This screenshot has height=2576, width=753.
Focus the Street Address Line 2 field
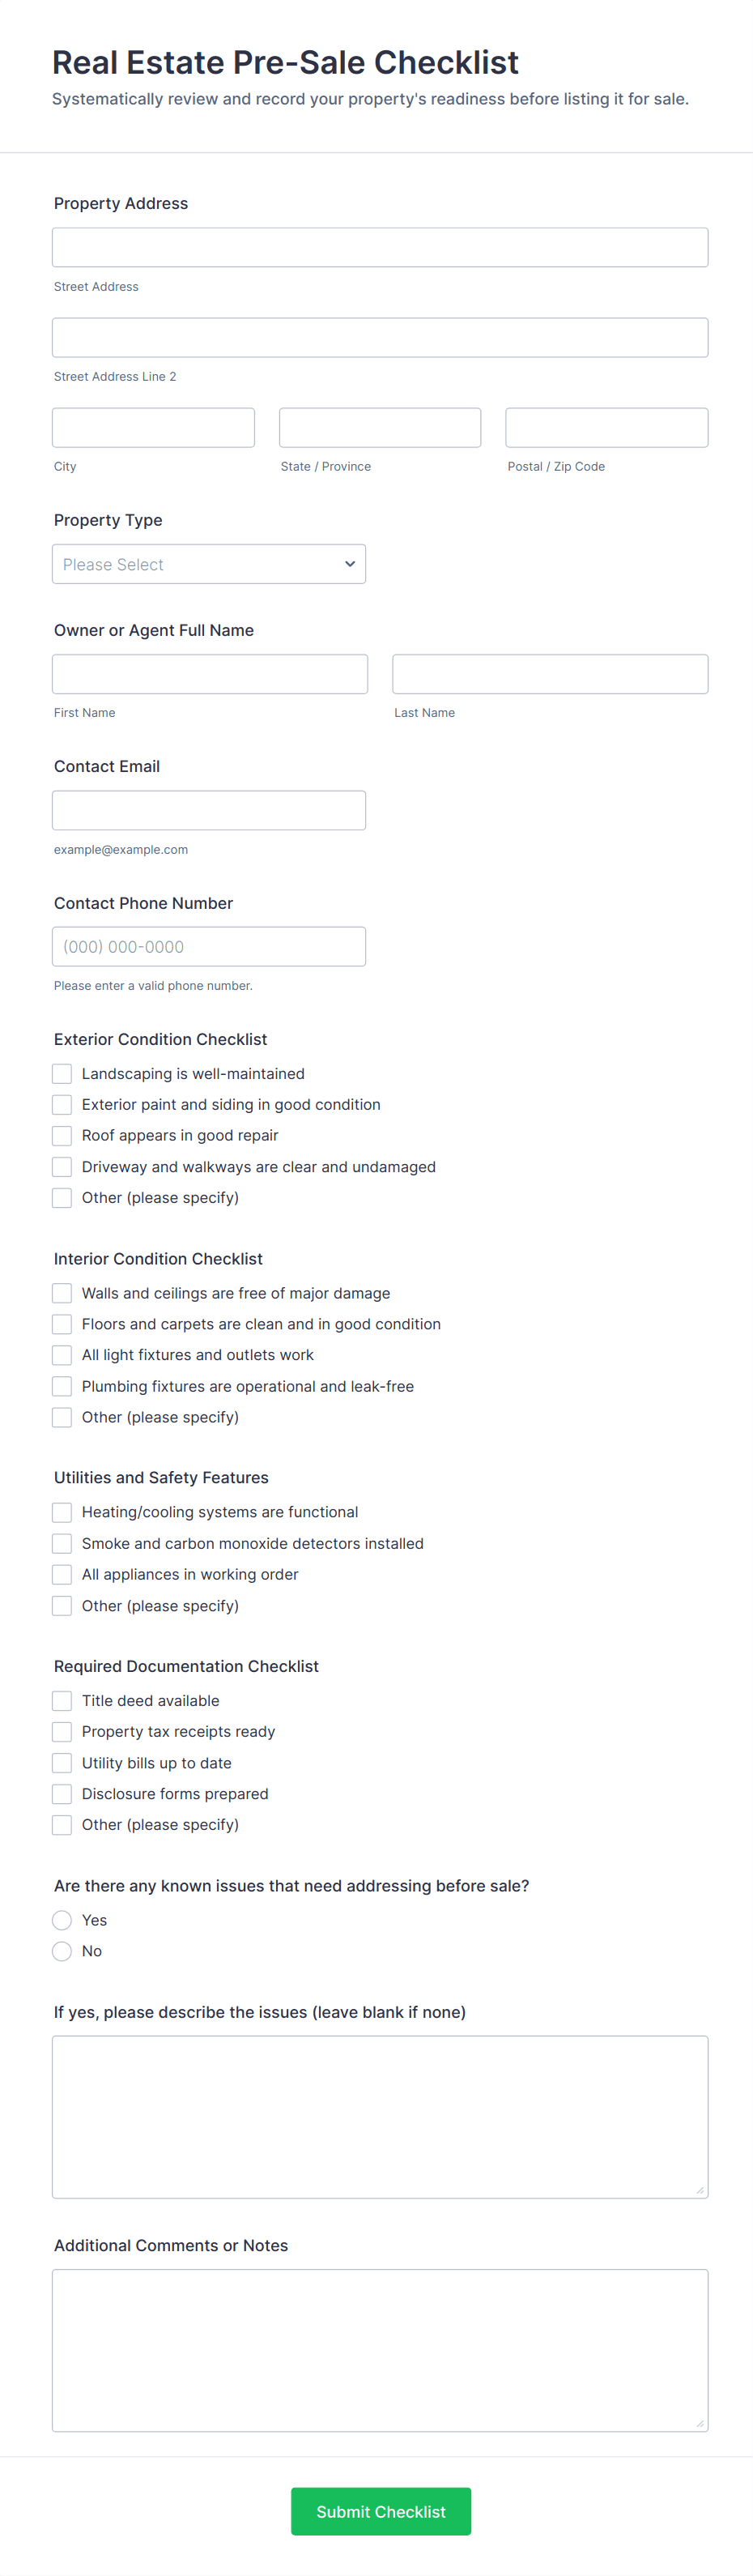tap(380, 337)
